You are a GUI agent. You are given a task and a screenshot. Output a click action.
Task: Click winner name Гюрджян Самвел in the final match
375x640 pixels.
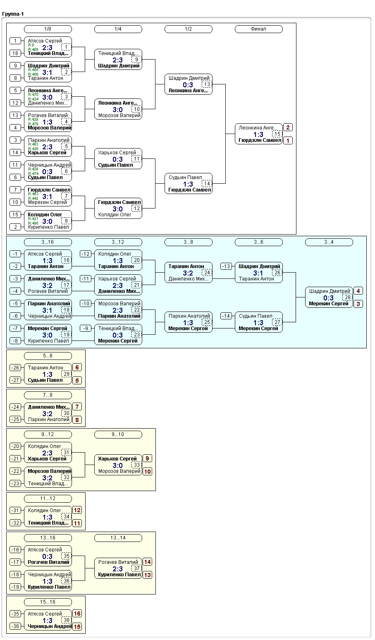(x=260, y=140)
